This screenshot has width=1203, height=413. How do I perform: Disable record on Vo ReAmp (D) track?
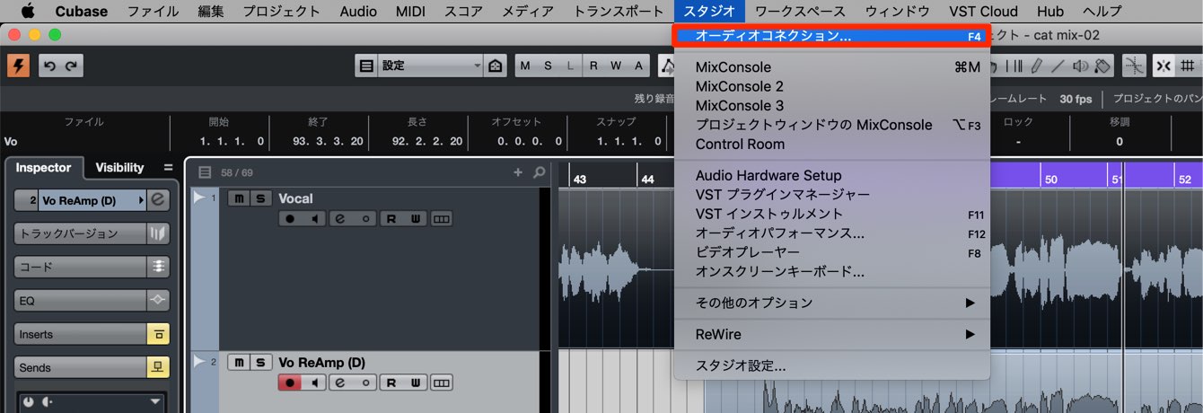[290, 382]
